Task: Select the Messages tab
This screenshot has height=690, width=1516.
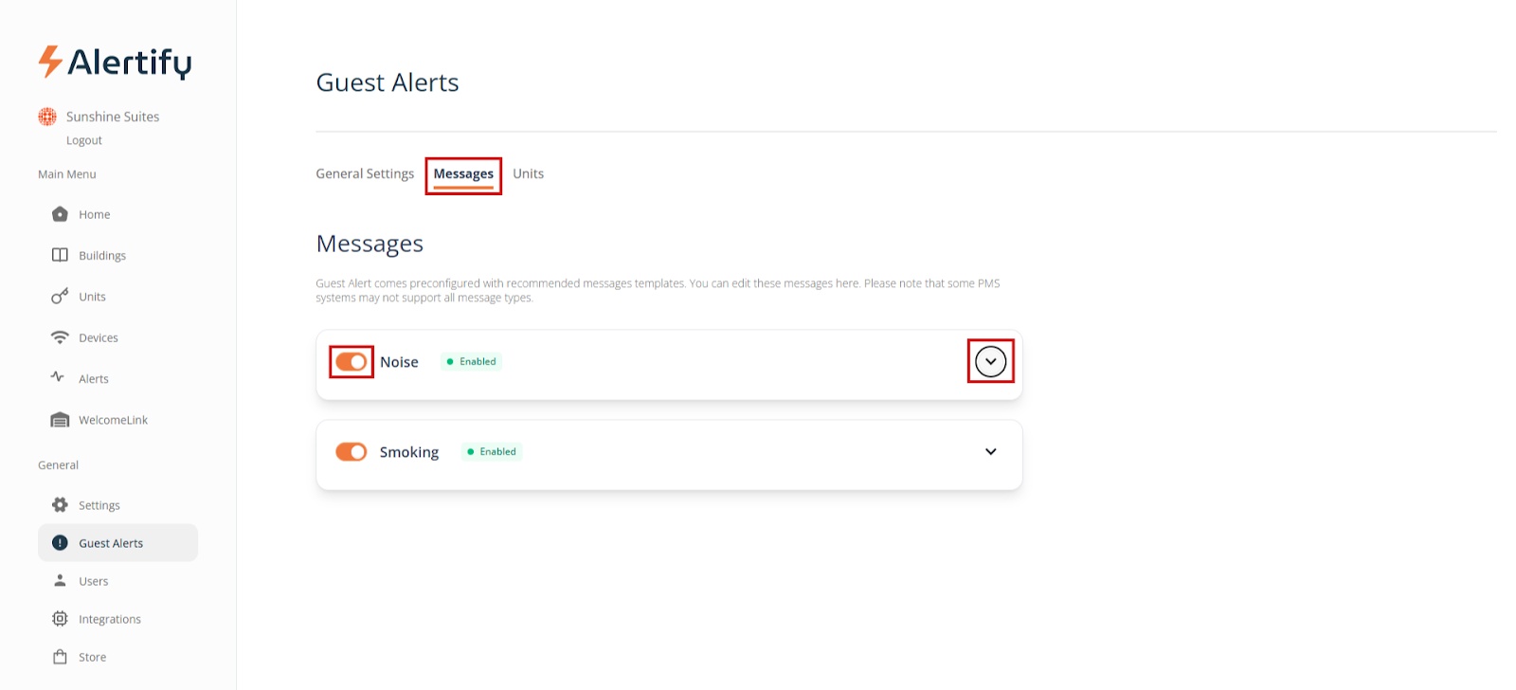Action: (x=463, y=174)
